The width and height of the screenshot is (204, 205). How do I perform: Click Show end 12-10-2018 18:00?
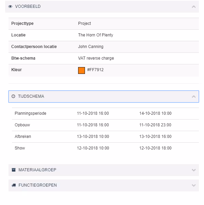click(x=156, y=148)
